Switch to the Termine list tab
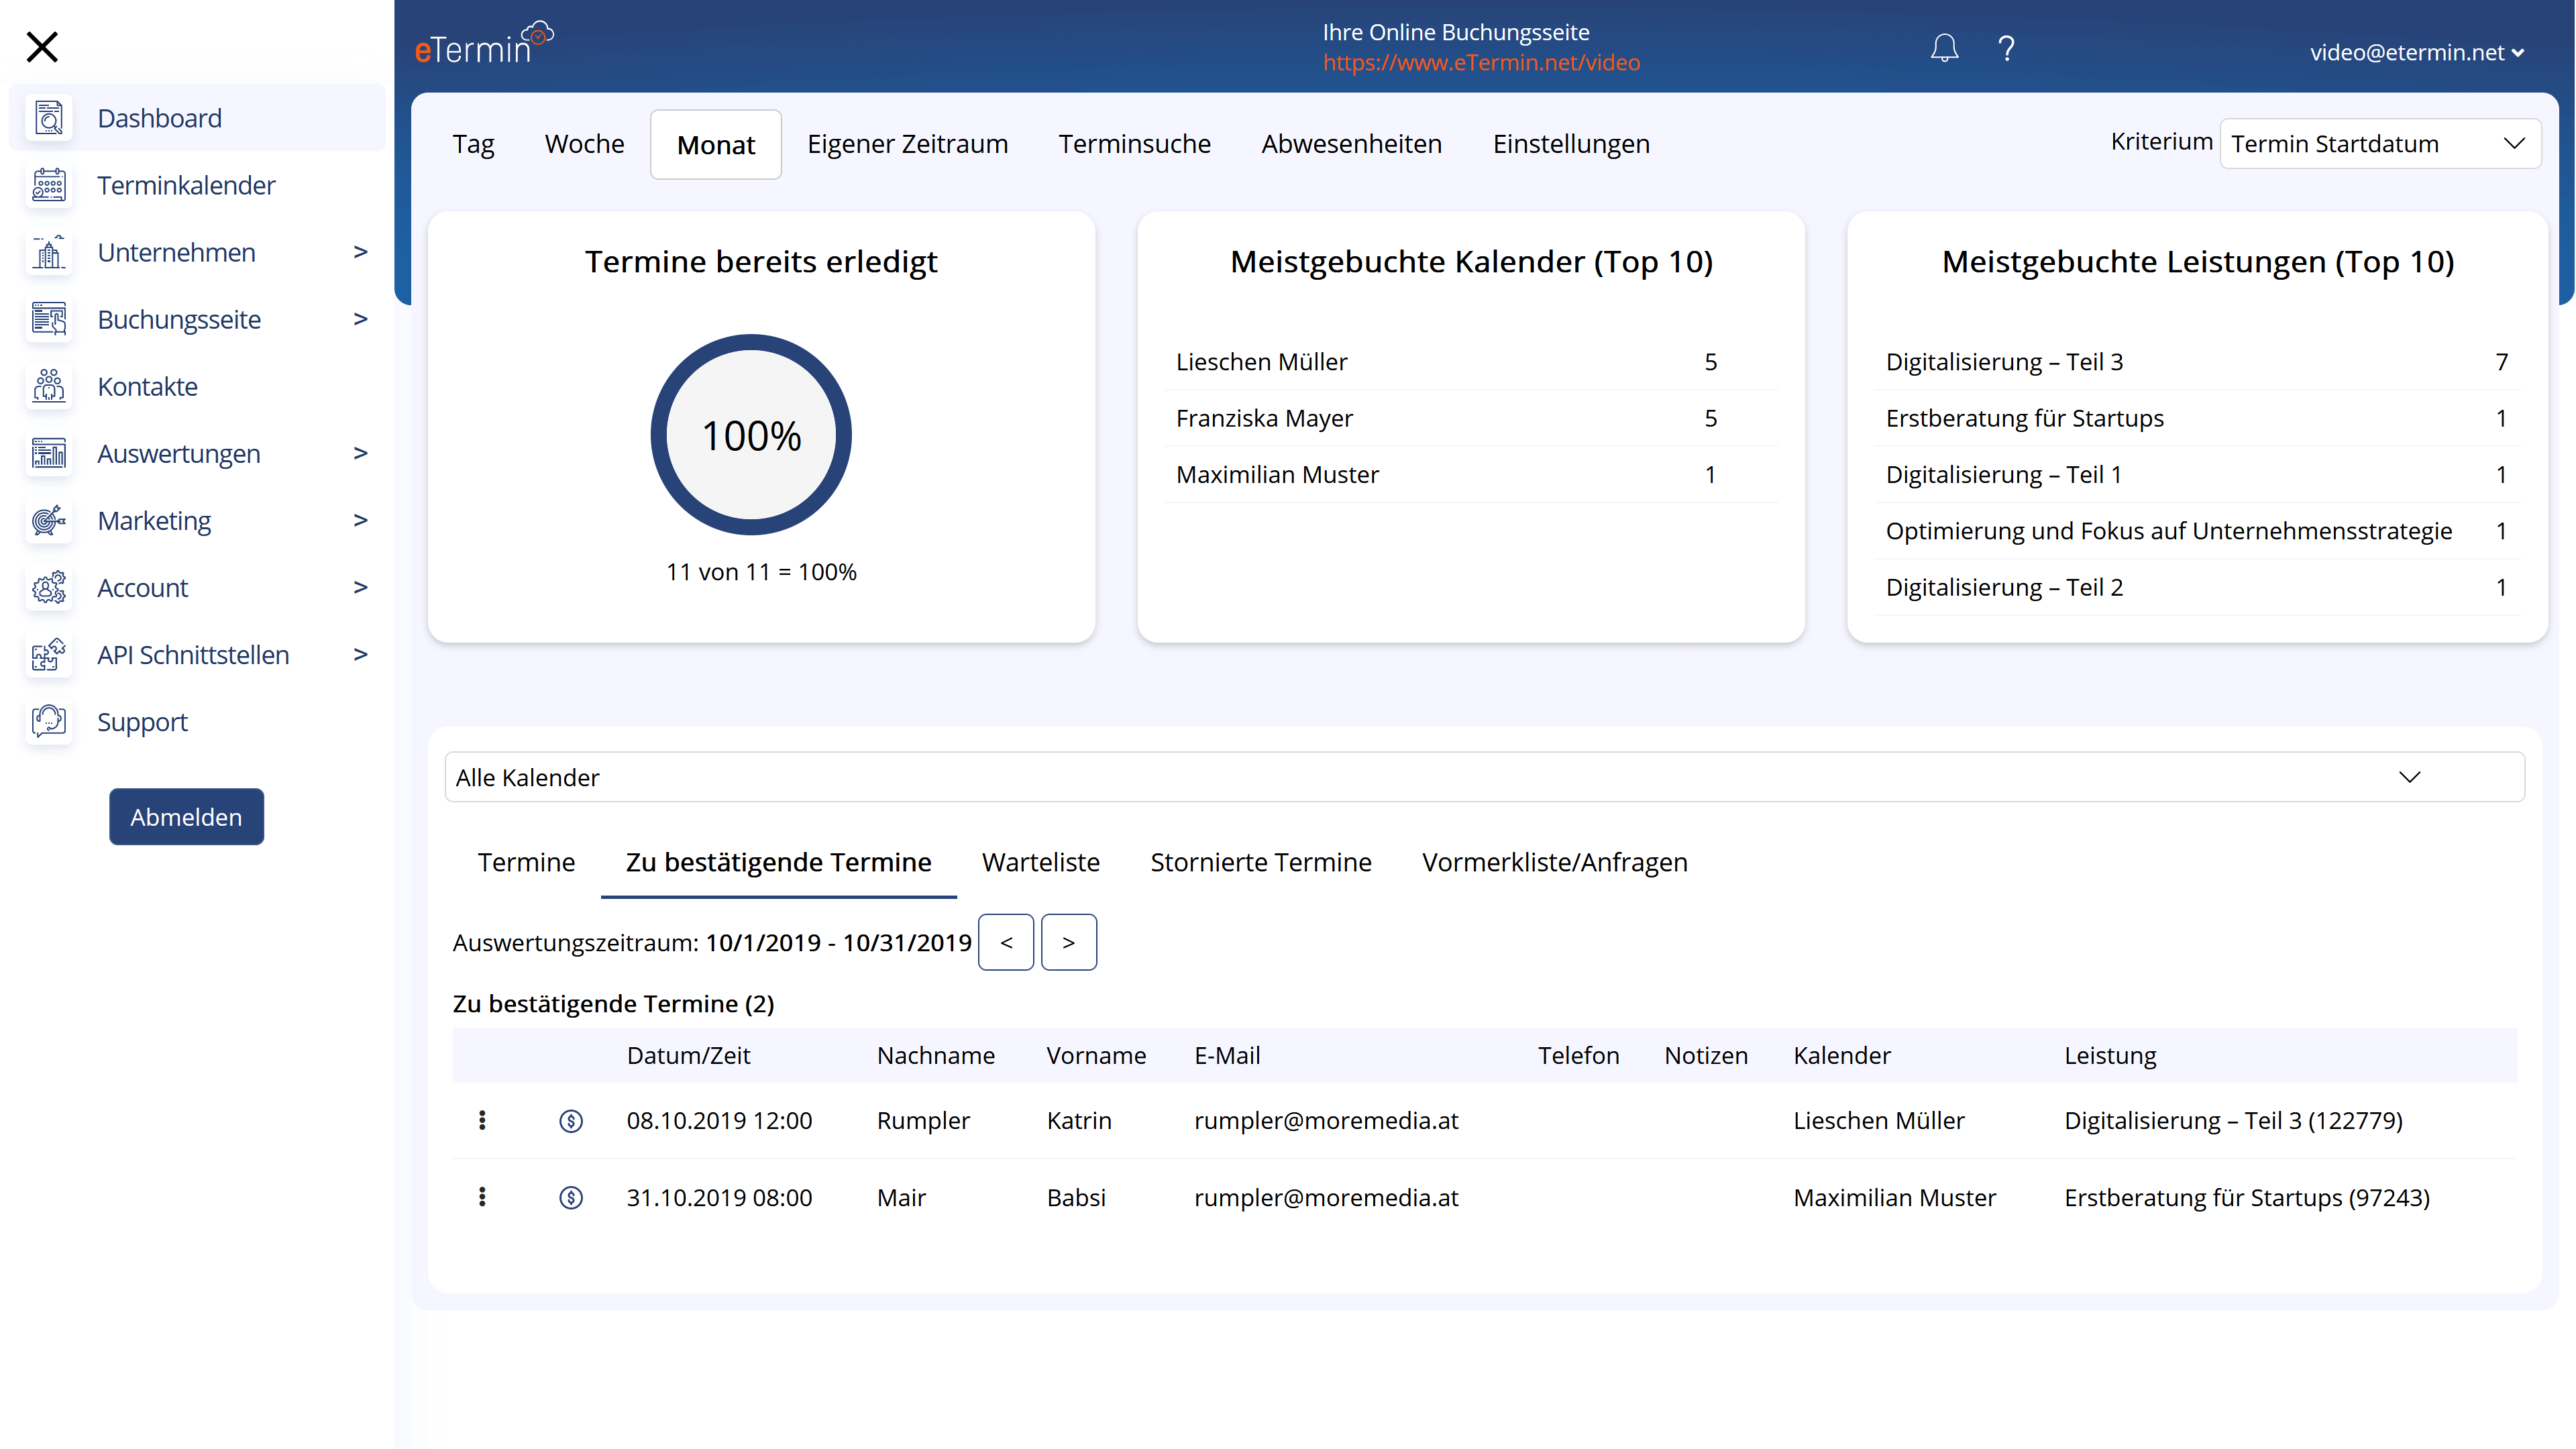Viewport: 2576px width, 1449px height. pos(526,862)
